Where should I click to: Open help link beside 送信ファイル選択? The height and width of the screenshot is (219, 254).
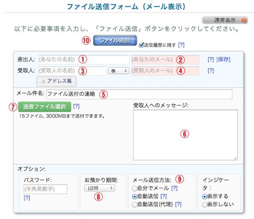(76, 106)
